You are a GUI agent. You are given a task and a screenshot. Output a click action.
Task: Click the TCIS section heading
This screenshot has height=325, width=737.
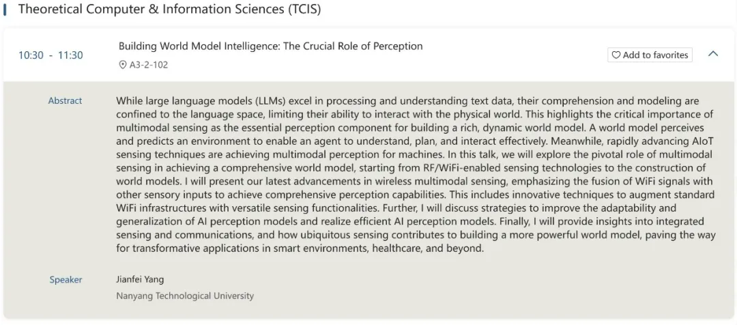pos(169,10)
